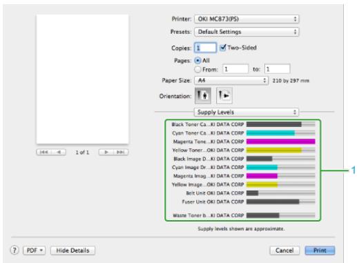Viewport: 357px width, 263px height.
Task: Click the Waste Toner box level bar
Action: (280, 215)
